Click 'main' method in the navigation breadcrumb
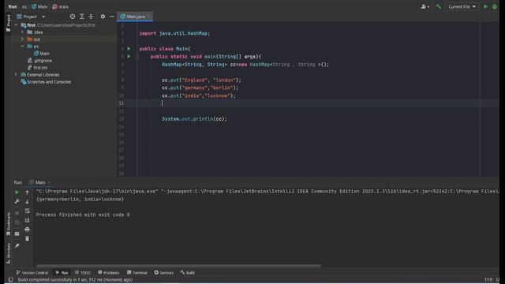The height and width of the screenshot is (284, 505). 61,6
